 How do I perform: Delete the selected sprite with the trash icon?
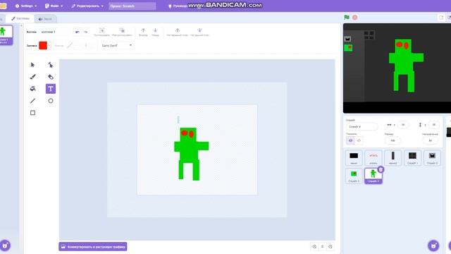coord(381,169)
